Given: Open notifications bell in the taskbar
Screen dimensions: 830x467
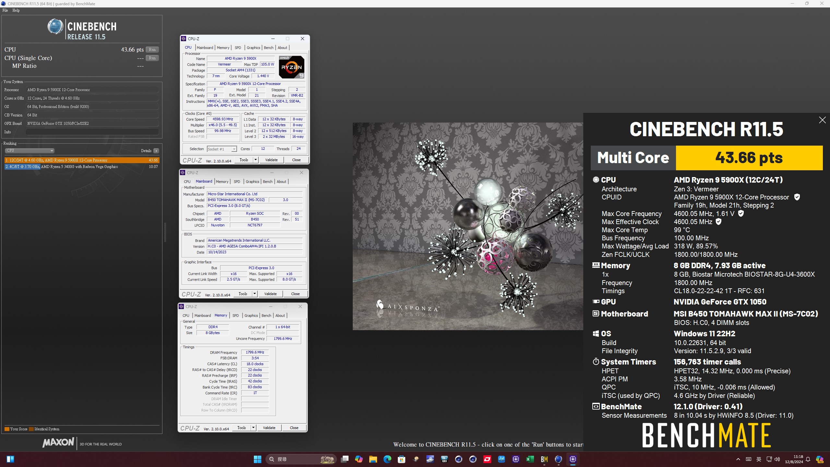Looking at the screenshot, I should pyautogui.click(x=808, y=459).
